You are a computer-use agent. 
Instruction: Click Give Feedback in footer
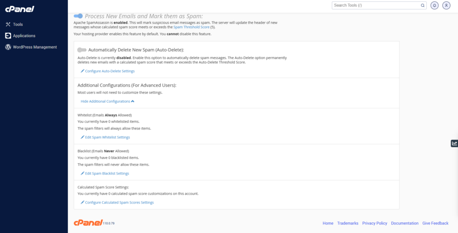coord(435,223)
